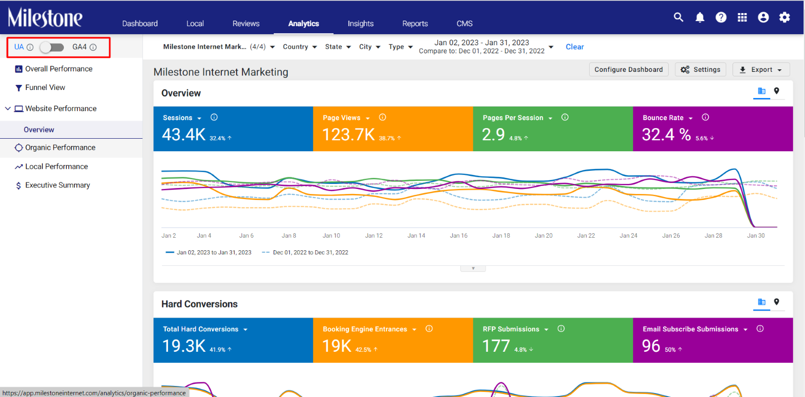805x397 pixels.
Task: Open the search icon in header
Action: 679,17
